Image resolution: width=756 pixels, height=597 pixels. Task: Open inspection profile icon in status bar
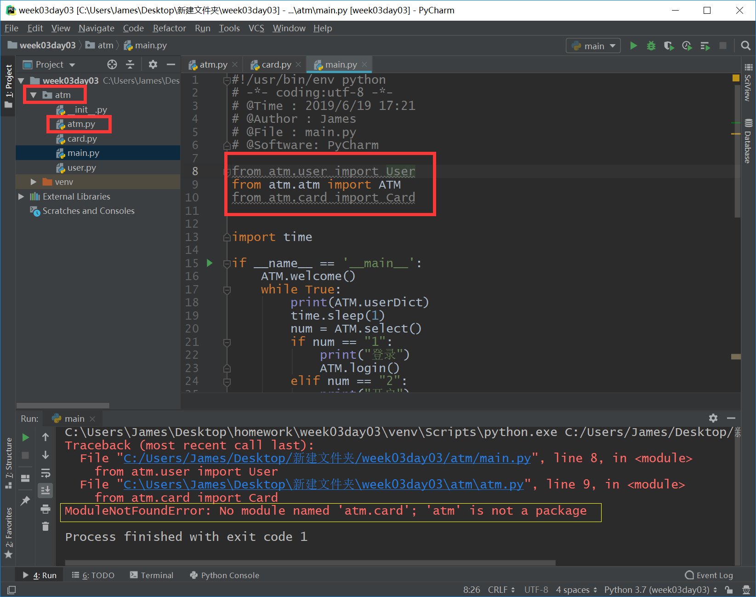746,590
